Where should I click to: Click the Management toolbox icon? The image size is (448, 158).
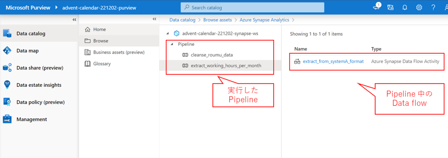7,119
